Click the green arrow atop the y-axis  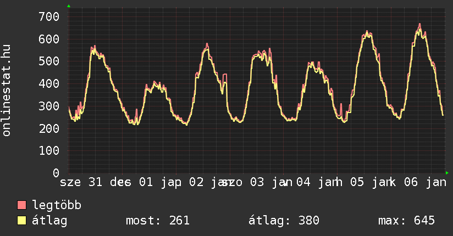click(69, 6)
